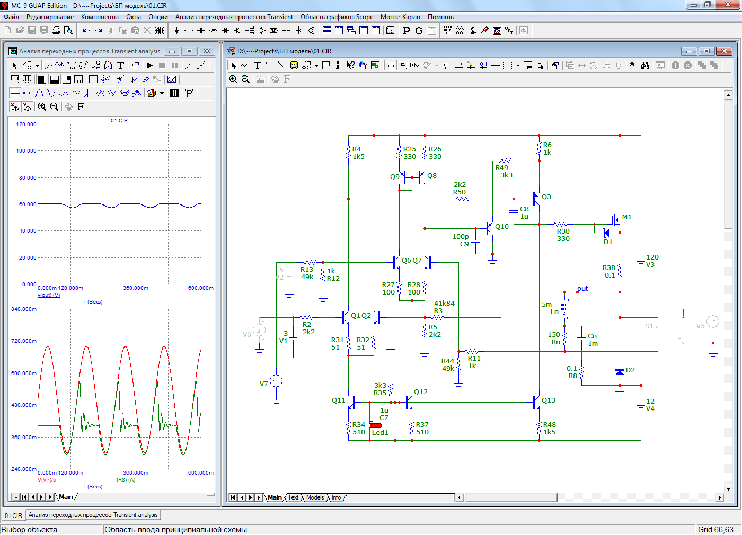Toggle the attribute text R1 display button
Viewport: 742px width, 535px height.
click(402, 66)
